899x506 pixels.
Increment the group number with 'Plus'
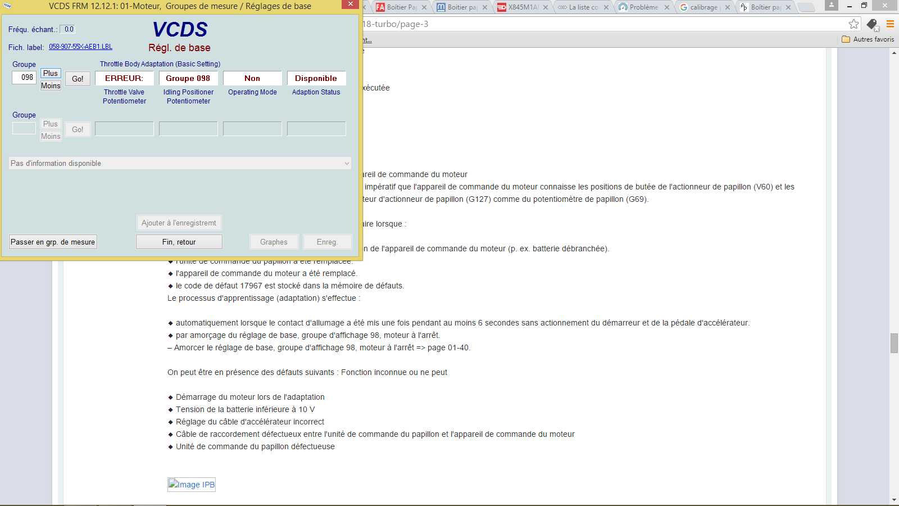pyautogui.click(x=50, y=73)
